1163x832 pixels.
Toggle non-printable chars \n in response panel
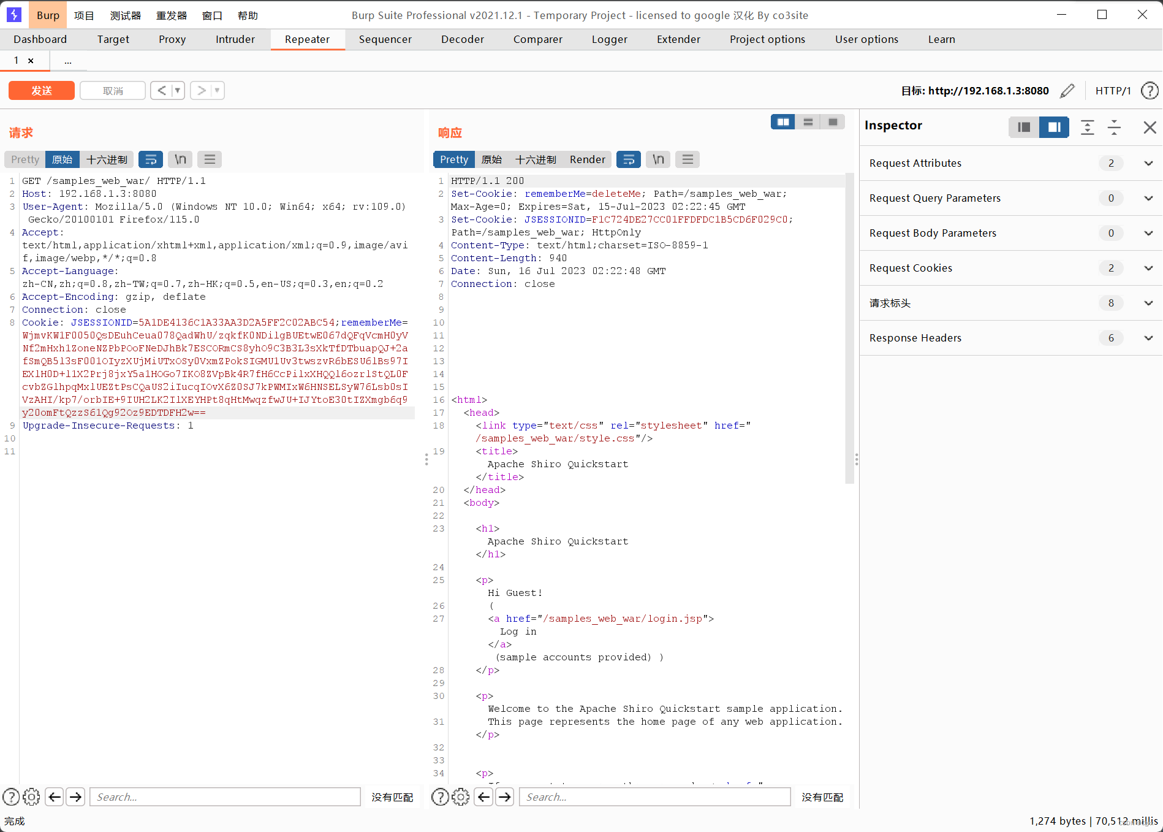[x=658, y=159]
